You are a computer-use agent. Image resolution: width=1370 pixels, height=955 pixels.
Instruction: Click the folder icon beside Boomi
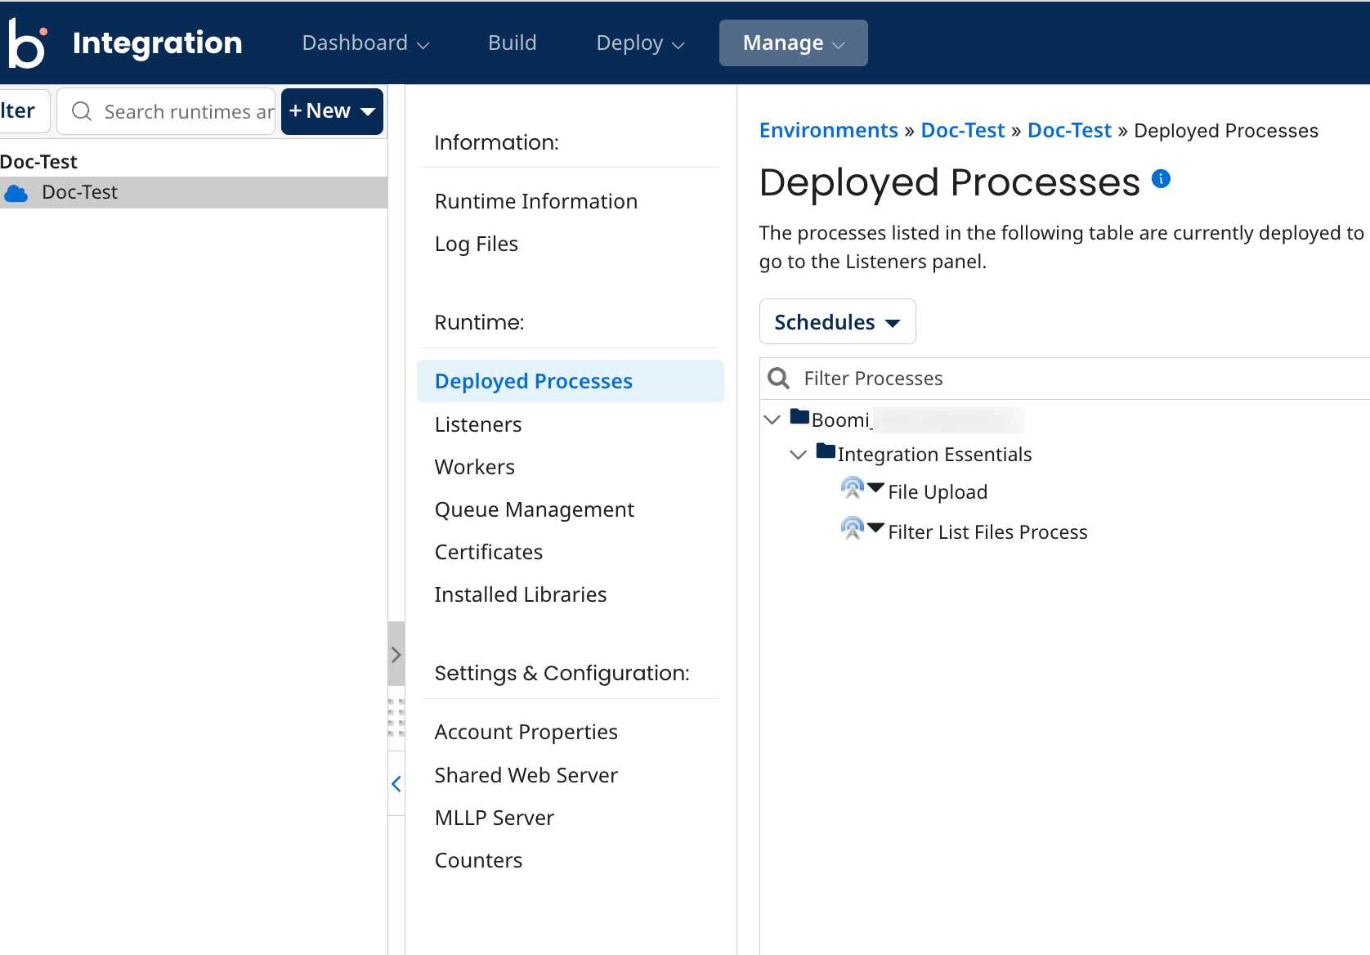click(799, 416)
